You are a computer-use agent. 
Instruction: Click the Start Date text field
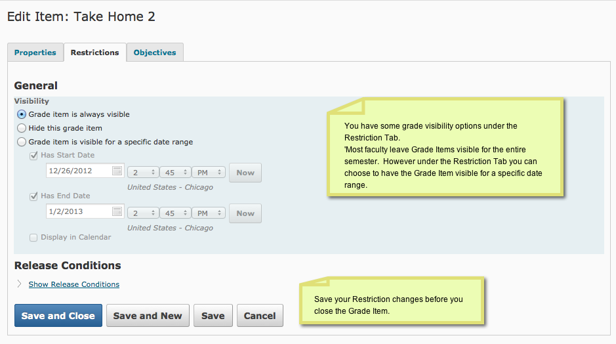(79, 171)
